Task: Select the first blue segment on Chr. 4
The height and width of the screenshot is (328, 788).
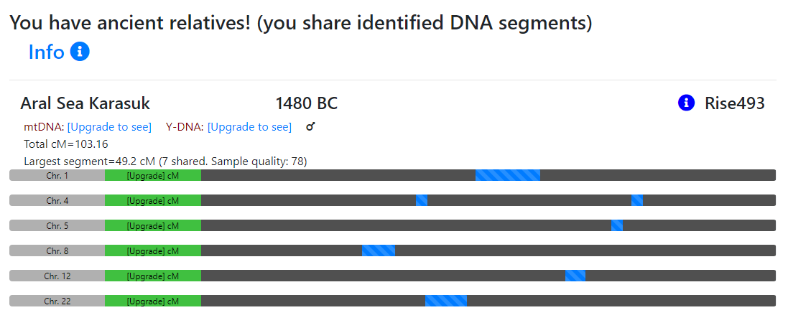Action: point(422,200)
